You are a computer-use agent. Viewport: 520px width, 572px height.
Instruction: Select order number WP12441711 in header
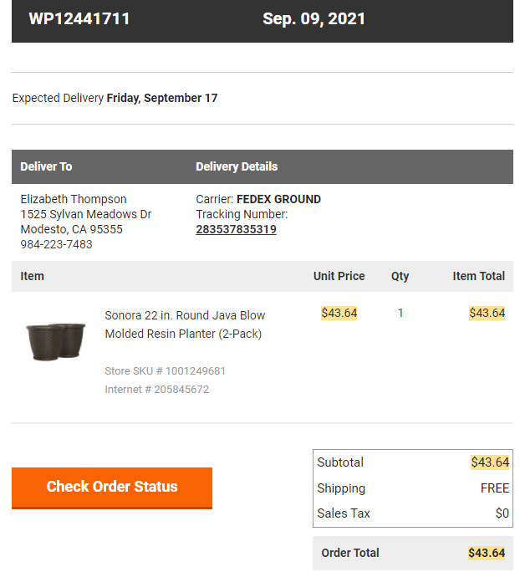pyautogui.click(x=79, y=19)
